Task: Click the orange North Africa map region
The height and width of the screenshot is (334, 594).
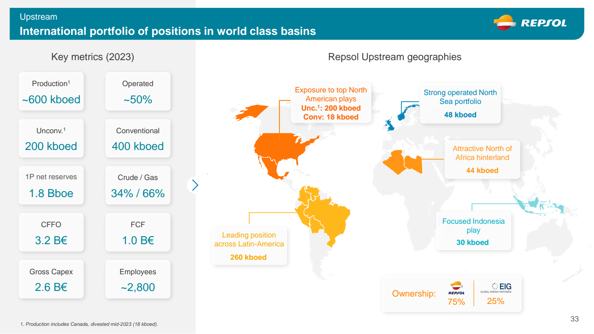Action: [403, 162]
